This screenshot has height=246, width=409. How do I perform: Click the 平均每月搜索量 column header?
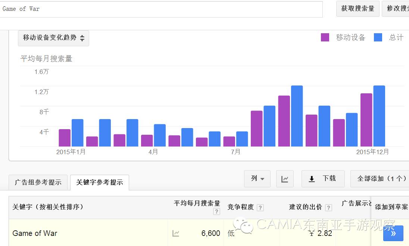click(x=197, y=203)
